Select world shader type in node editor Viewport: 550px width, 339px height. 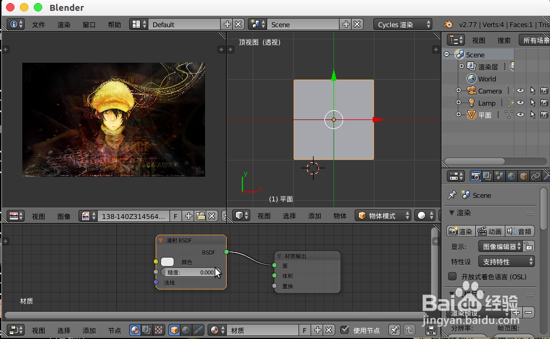(186, 330)
